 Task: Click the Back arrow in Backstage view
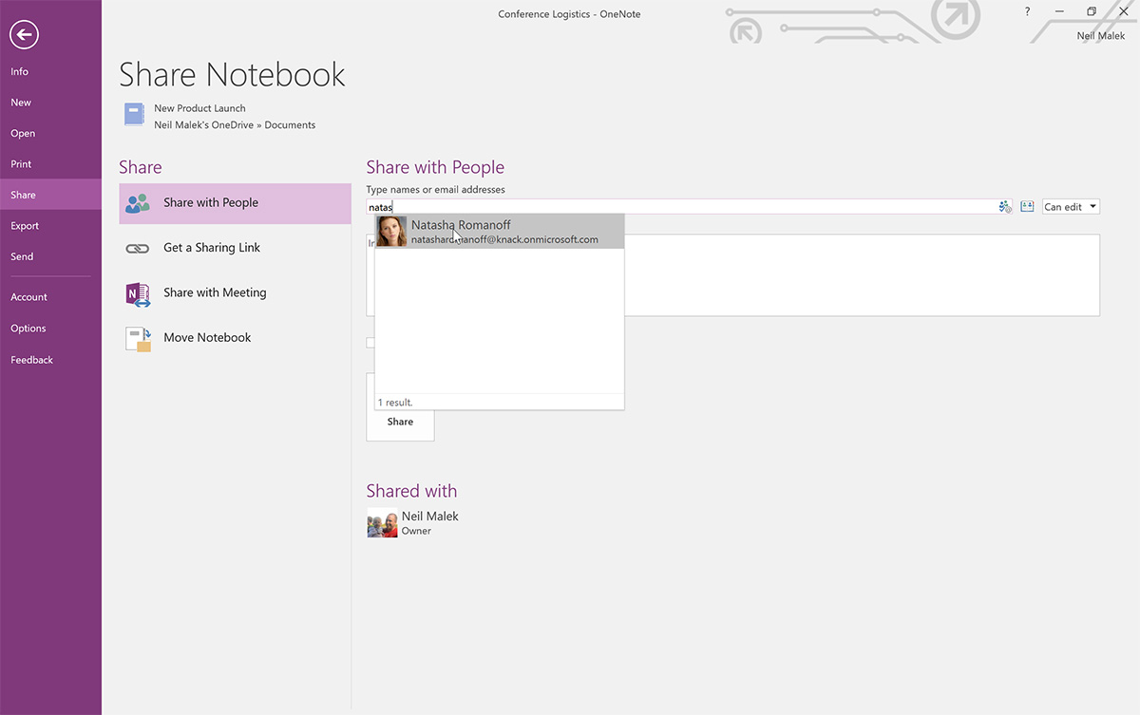pyautogui.click(x=23, y=34)
